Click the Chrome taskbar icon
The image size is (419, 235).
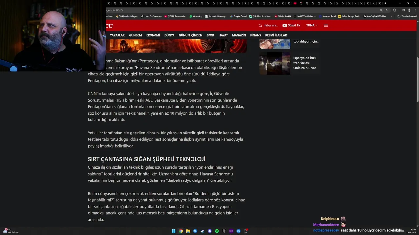(x=181, y=231)
